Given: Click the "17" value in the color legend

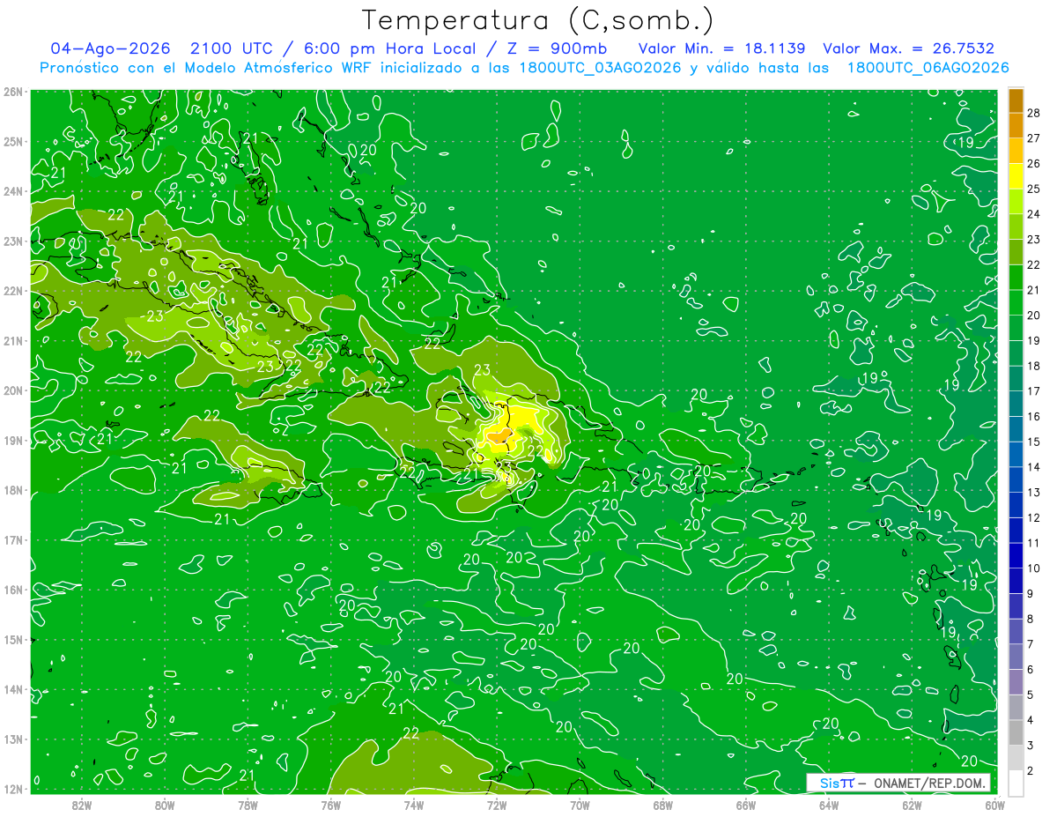Looking at the screenshot, I should tap(1033, 391).
